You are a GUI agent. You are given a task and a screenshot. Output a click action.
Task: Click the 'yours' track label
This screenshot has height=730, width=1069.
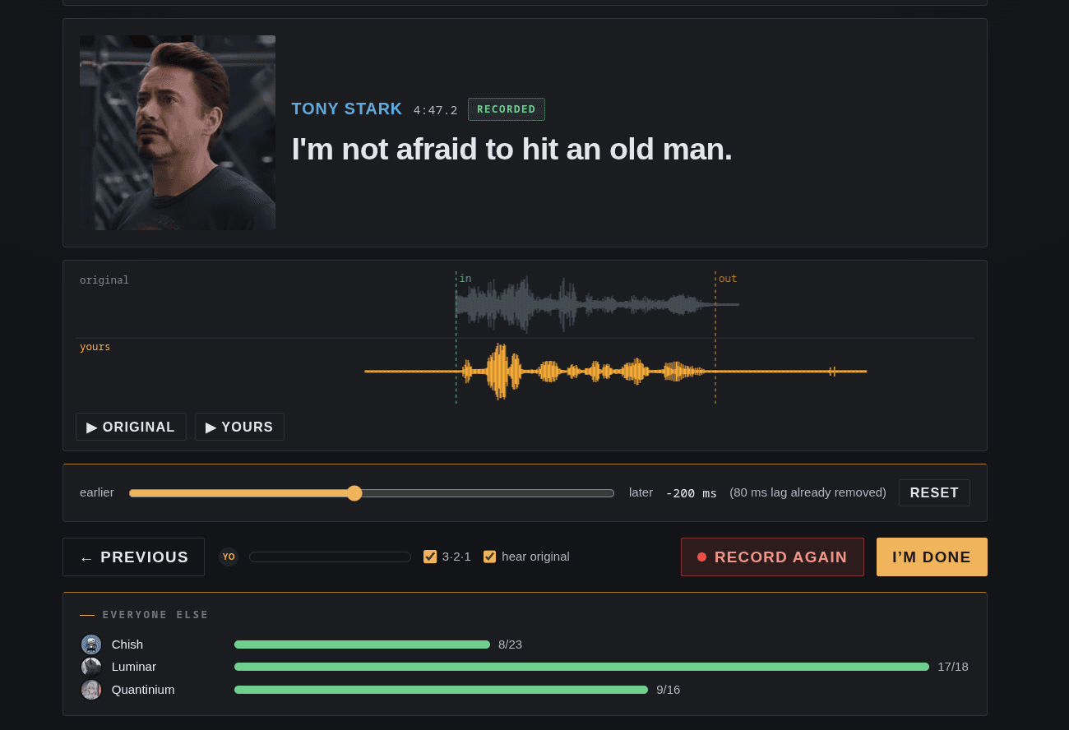click(95, 347)
